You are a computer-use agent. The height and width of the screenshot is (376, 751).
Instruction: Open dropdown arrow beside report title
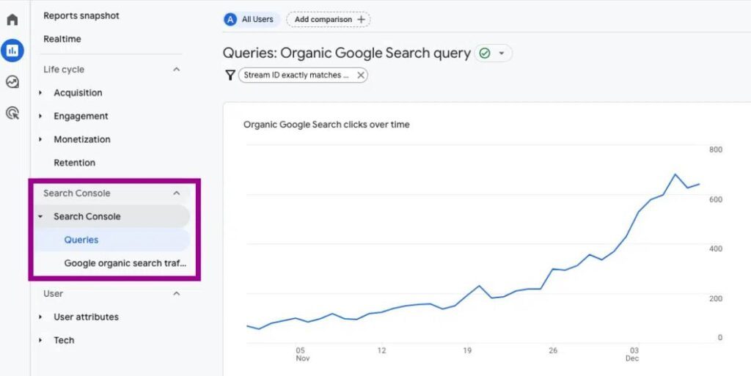pos(502,54)
